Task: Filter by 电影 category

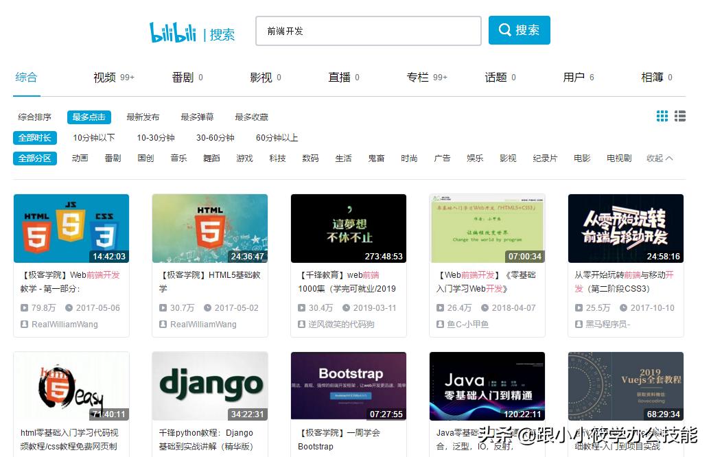Action: point(582,159)
